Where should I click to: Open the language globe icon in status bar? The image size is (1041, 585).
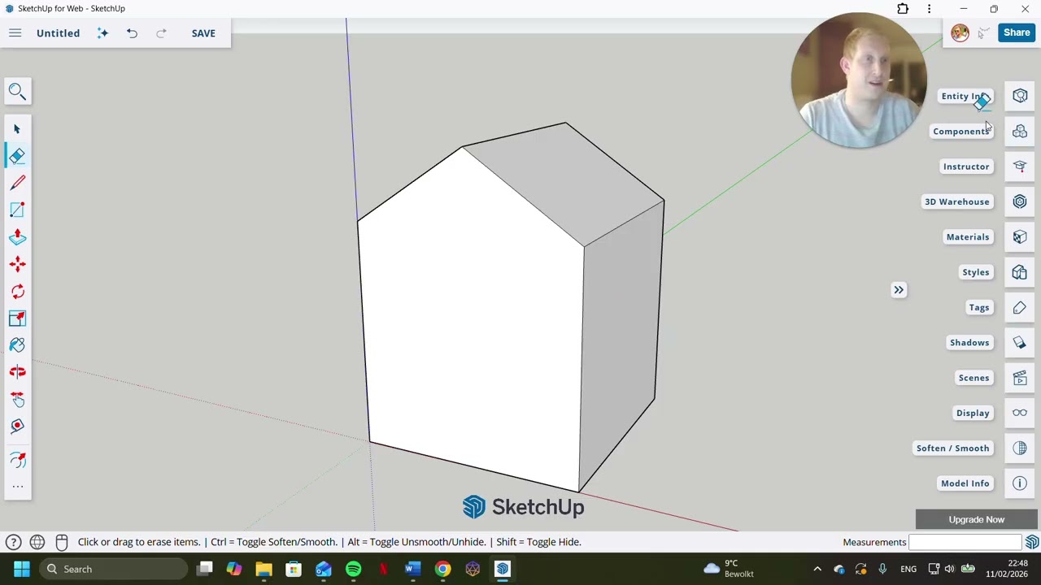(x=37, y=542)
